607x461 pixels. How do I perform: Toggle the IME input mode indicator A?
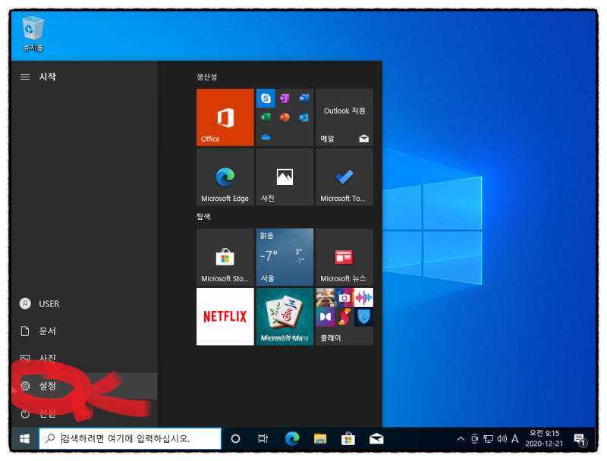point(515,438)
